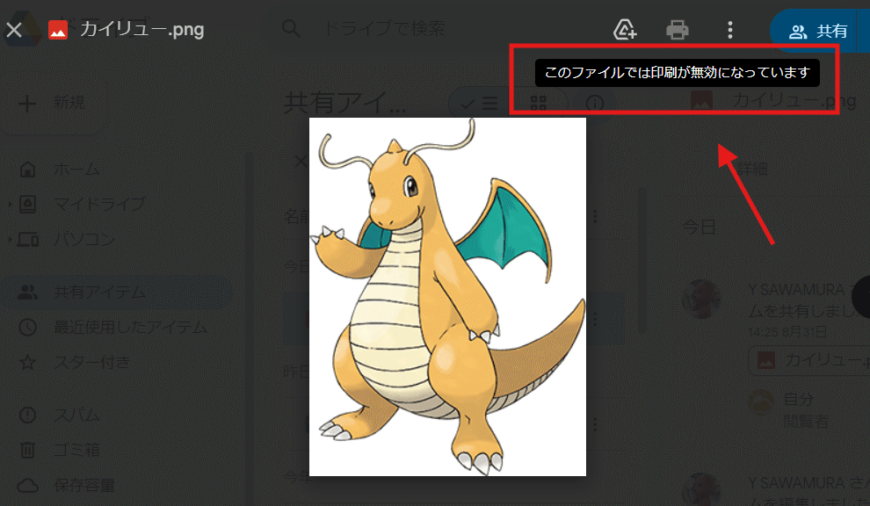Click the red image file icon beside カイリュー.png
The height and width of the screenshot is (506, 870).
pos(58,30)
